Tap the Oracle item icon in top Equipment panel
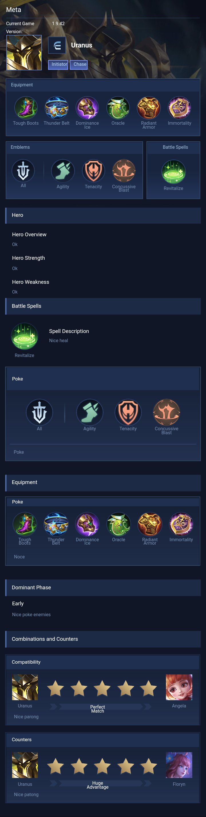 click(118, 108)
